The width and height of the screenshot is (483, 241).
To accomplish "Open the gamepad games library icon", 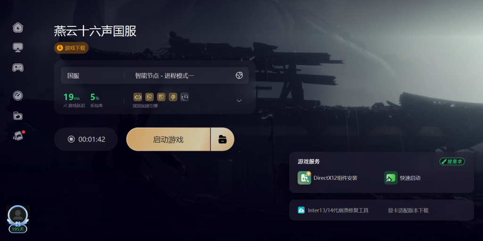I will pos(18,67).
